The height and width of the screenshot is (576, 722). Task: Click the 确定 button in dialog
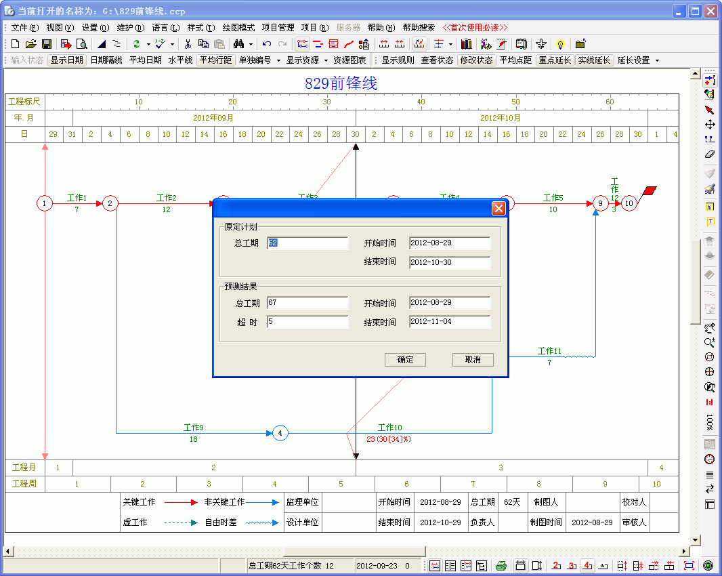pyautogui.click(x=405, y=360)
